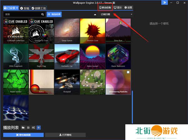Toggle 筛选结果 filter results panel
188x140 pixels.
55,14
